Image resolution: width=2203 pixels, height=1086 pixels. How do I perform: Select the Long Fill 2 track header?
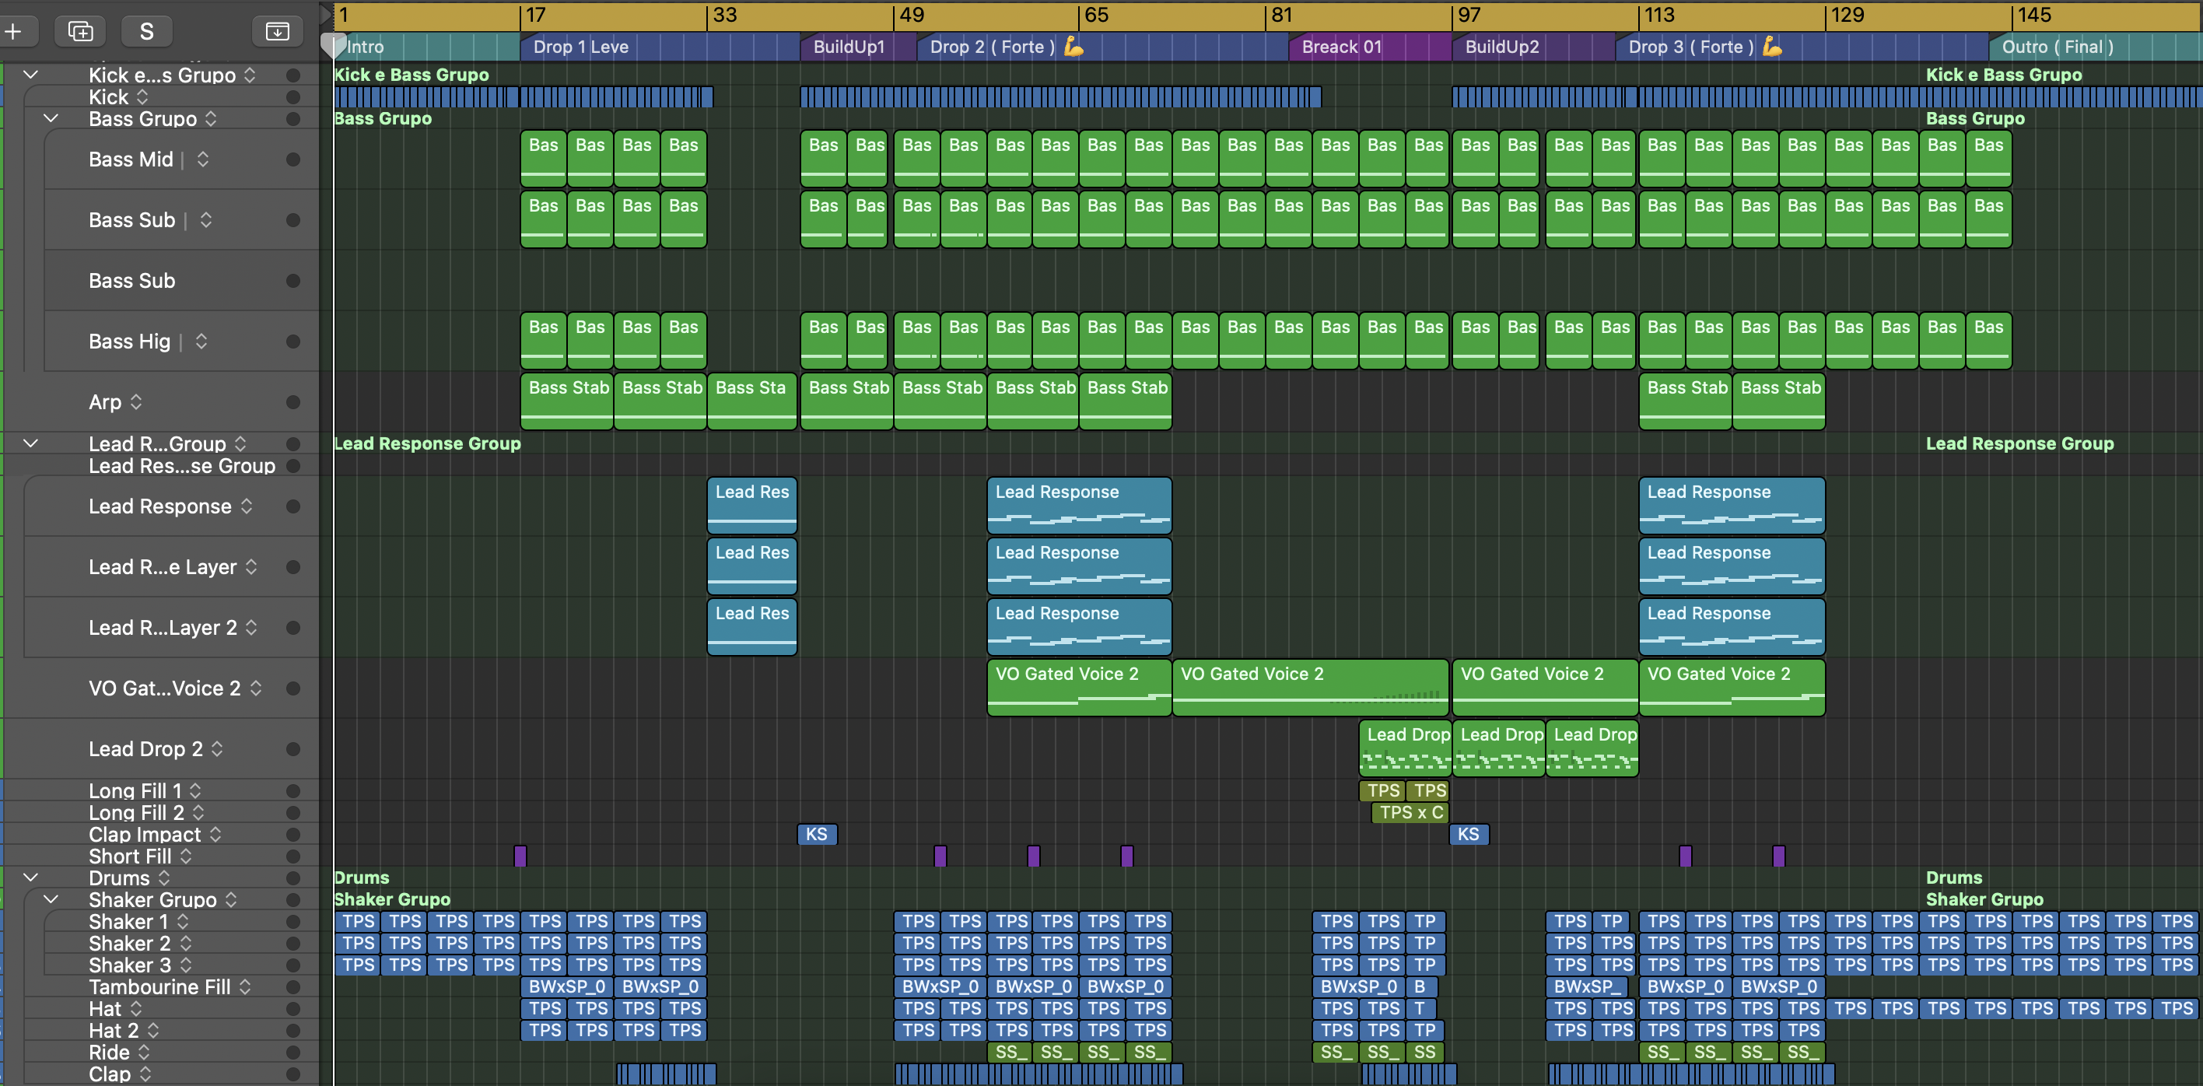click(x=163, y=812)
